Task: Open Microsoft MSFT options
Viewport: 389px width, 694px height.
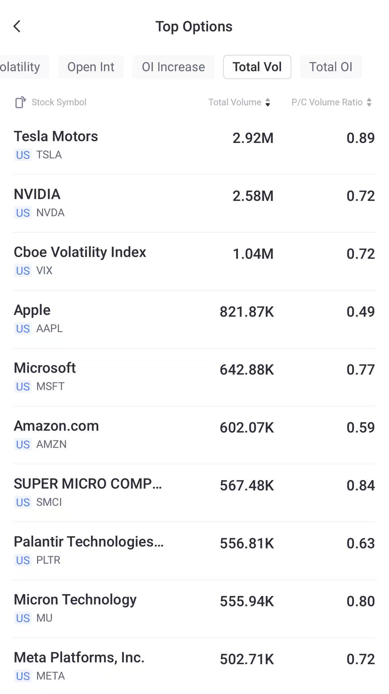Action: click(194, 377)
